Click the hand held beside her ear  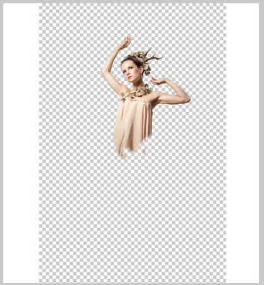[158, 81]
